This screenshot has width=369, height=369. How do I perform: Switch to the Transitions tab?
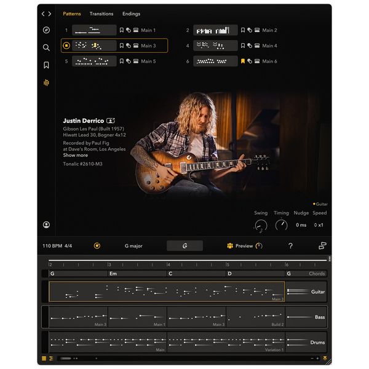pyautogui.click(x=101, y=14)
